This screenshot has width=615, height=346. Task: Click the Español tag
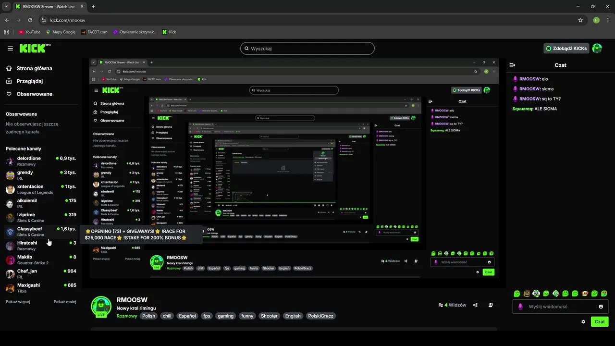[x=187, y=316]
